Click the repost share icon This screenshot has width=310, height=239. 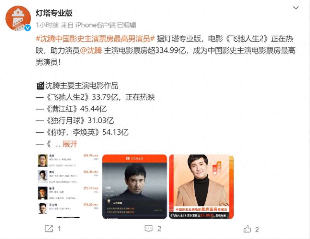pos(49,229)
